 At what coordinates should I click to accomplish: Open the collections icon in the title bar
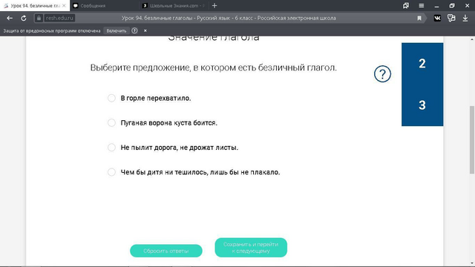pyautogui.click(x=406, y=6)
